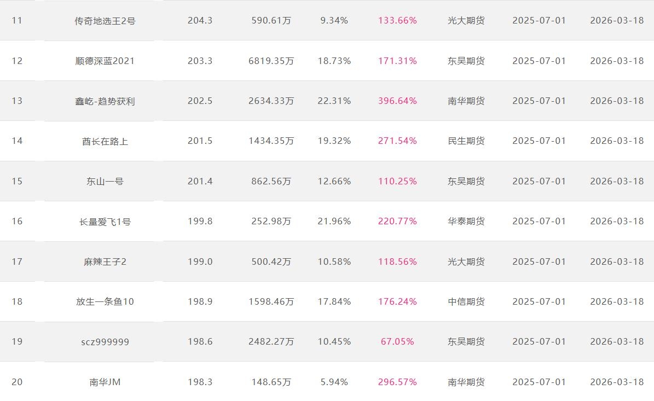
Task: Click the 396.64% return value
Action: 397,101
